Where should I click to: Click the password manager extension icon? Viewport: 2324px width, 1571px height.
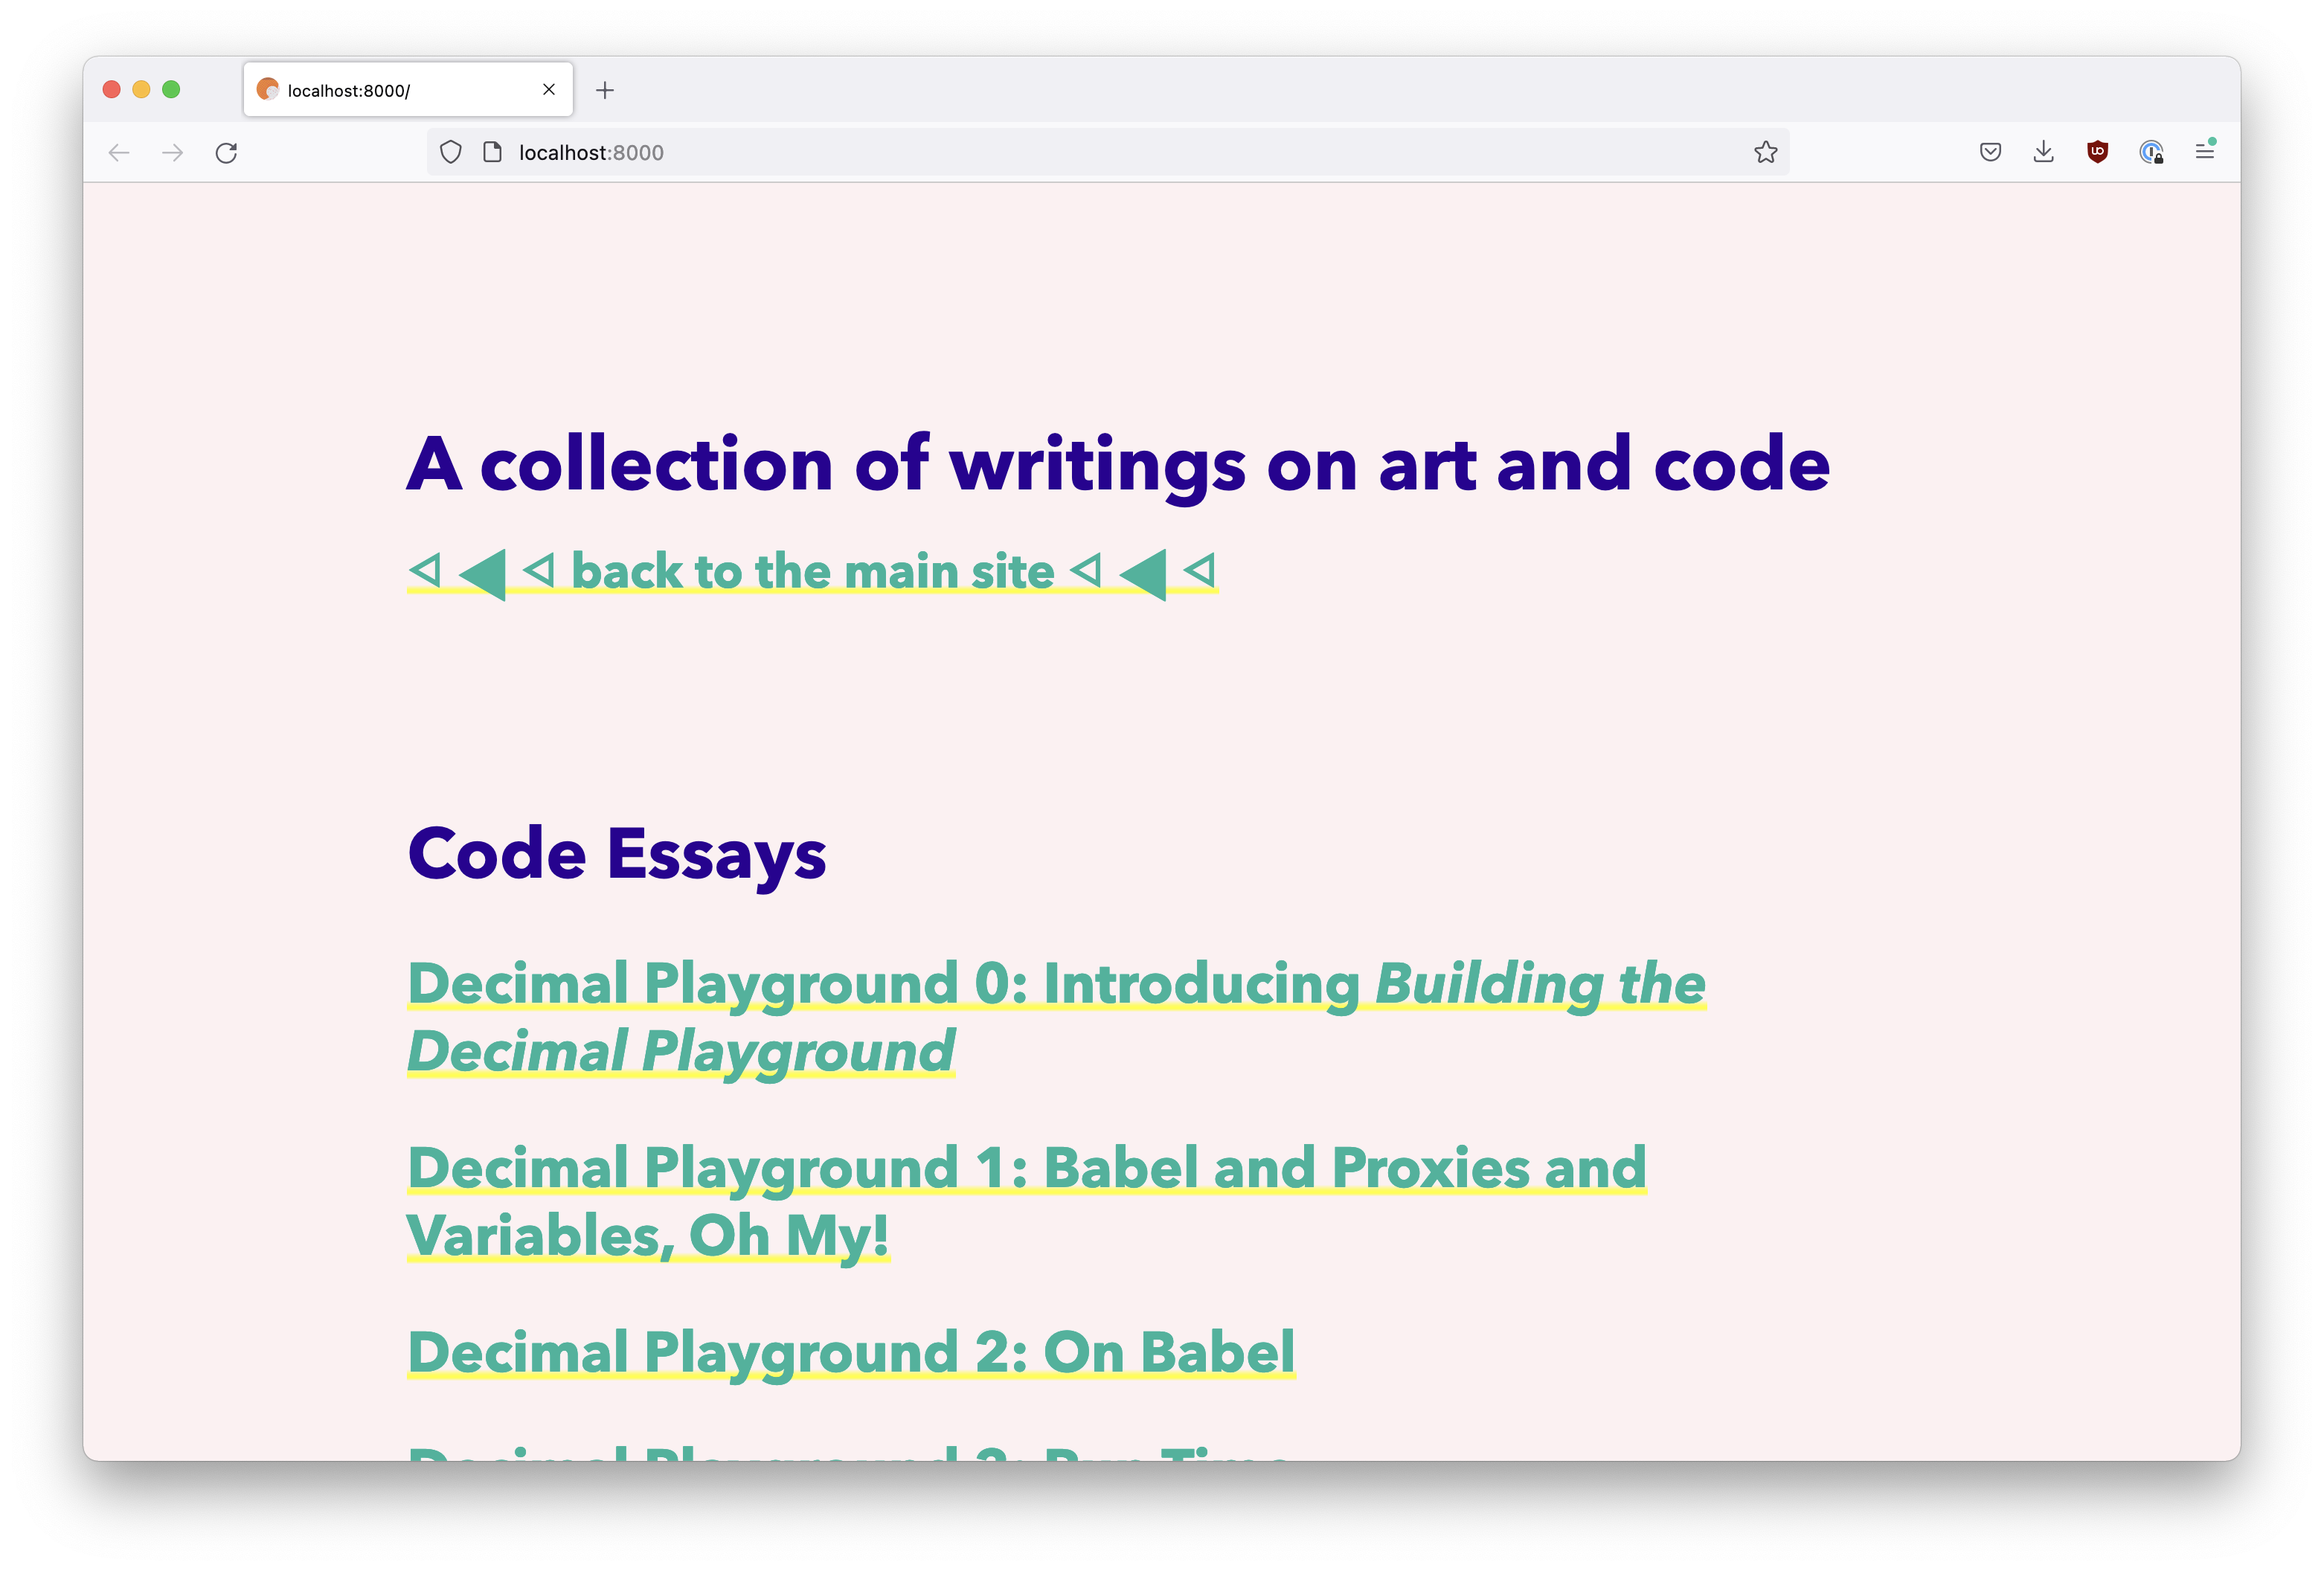point(2151,152)
